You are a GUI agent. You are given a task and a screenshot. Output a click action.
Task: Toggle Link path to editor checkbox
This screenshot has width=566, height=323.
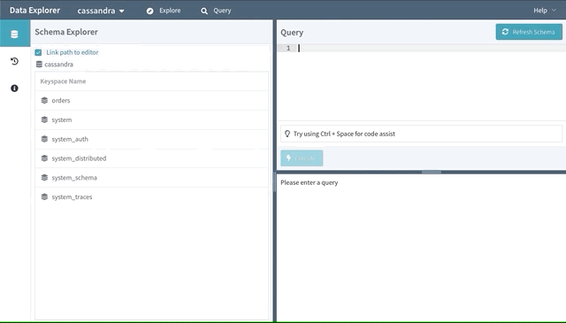tap(38, 52)
